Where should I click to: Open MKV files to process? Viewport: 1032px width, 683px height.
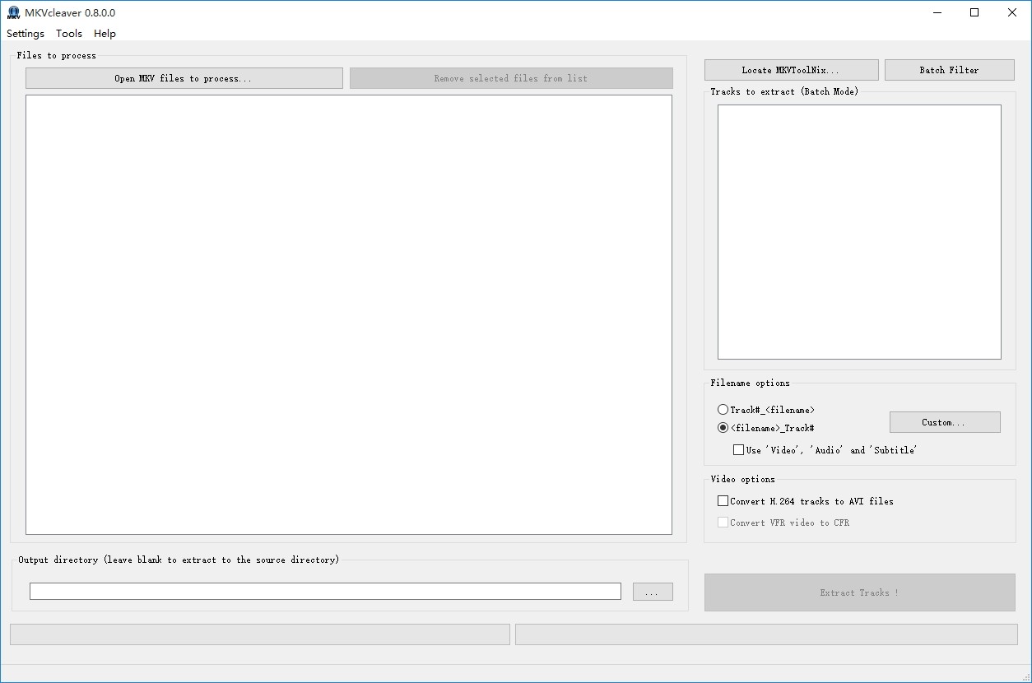pyautogui.click(x=184, y=77)
